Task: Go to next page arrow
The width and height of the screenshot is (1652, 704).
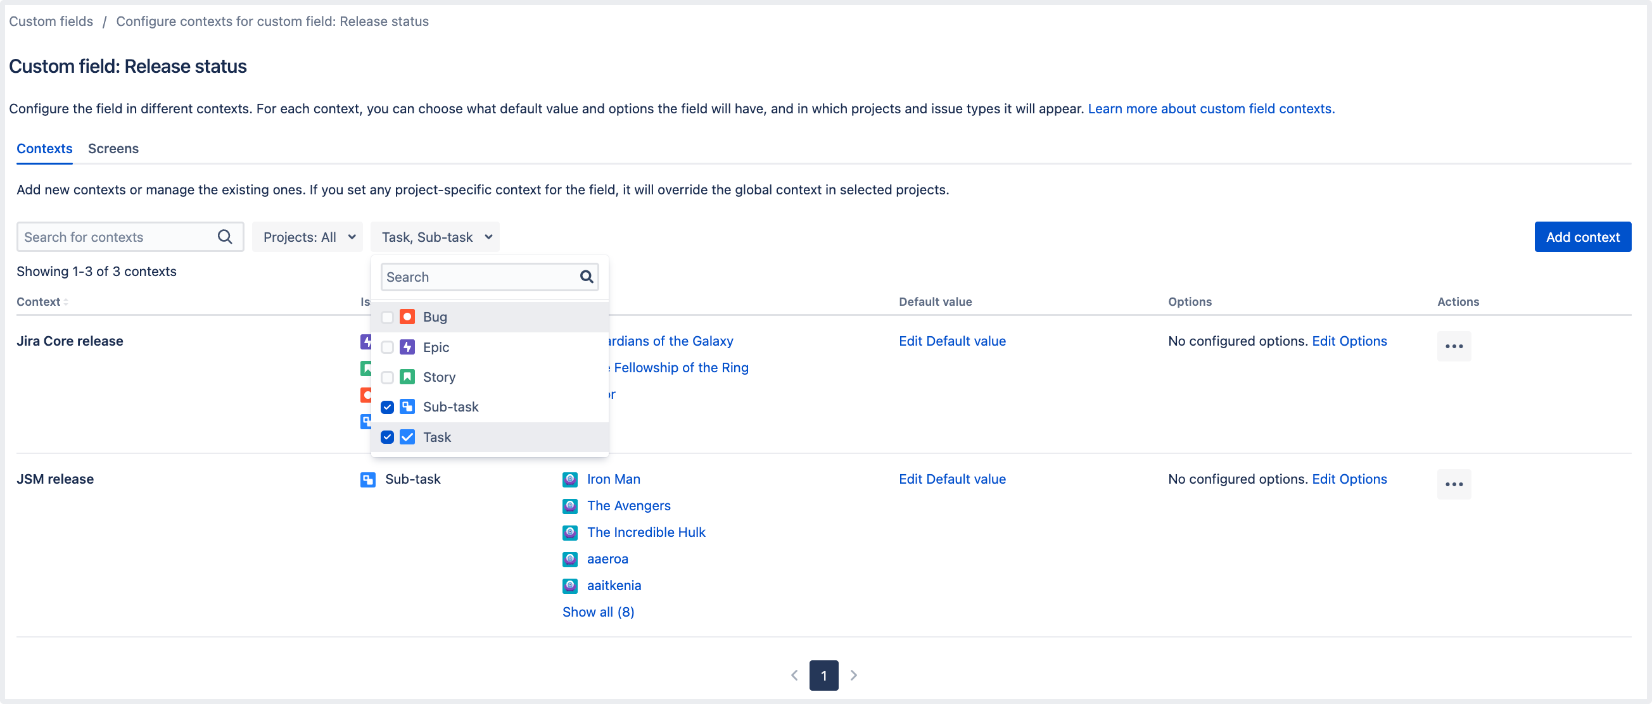Action: tap(854, 675)
